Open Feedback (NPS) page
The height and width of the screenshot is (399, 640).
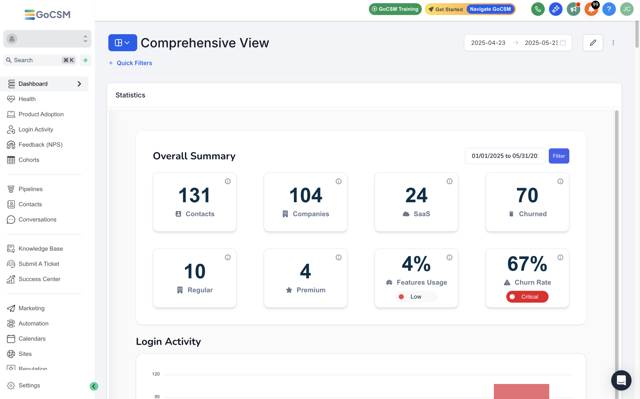[x=44, y=145]
